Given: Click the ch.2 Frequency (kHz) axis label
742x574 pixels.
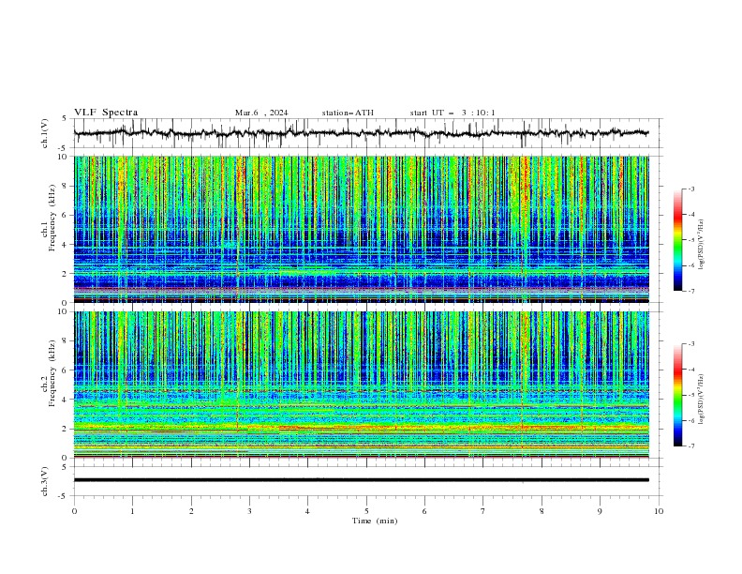Looking at the screenshot, I should point(49,373).
